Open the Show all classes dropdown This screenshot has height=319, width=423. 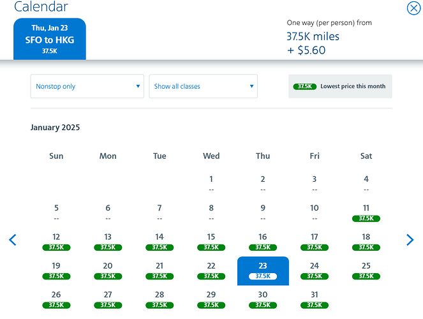pyautogui.click(x=204, y=86)
